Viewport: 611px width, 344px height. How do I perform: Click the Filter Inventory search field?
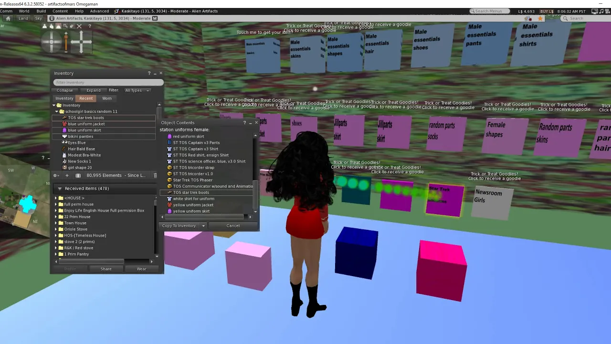pyautogui.click(x=108, y=83)
